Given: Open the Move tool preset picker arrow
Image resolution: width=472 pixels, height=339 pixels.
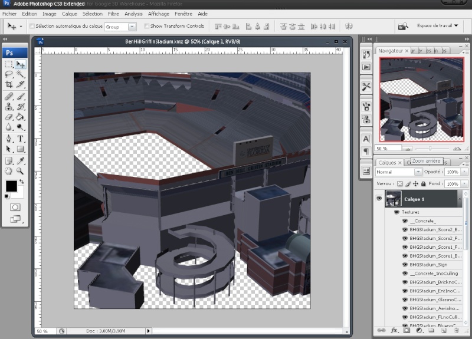Looking at the screenshot, I should [21, 27].
